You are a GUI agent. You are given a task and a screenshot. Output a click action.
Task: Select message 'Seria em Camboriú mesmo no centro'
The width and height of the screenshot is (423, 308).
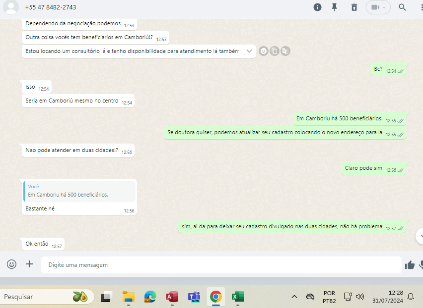(x=78, y=101)
